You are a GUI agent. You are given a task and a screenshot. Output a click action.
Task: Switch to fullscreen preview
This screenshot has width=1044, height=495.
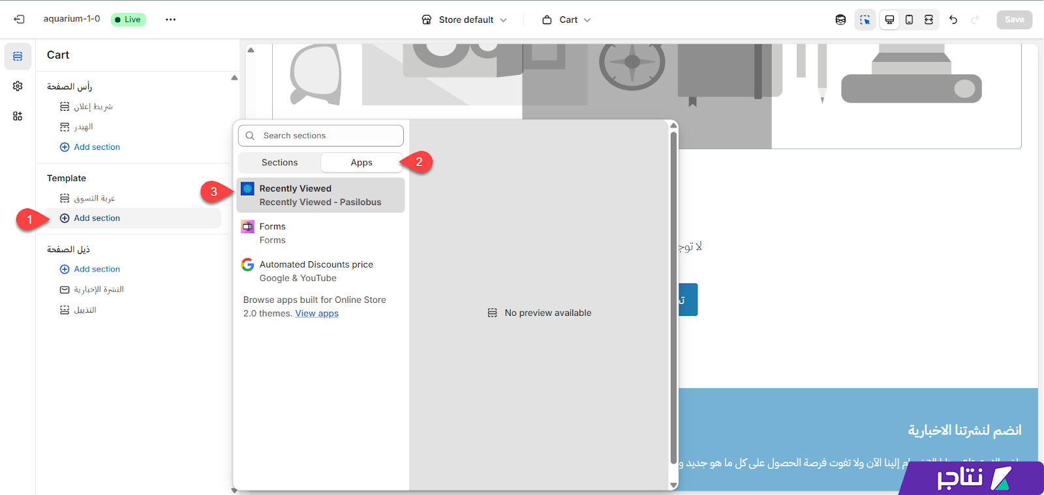[929, 20]
